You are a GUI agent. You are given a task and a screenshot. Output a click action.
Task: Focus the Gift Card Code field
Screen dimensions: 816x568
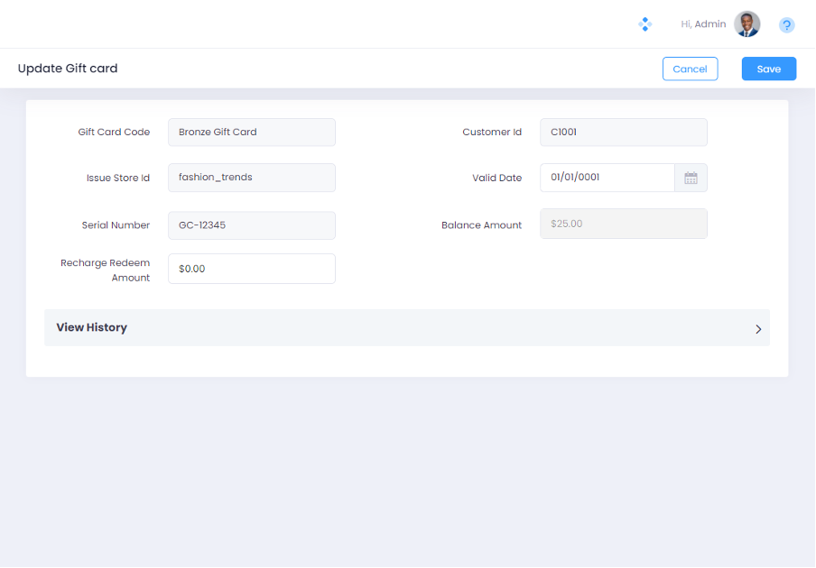tap(251, 132)
